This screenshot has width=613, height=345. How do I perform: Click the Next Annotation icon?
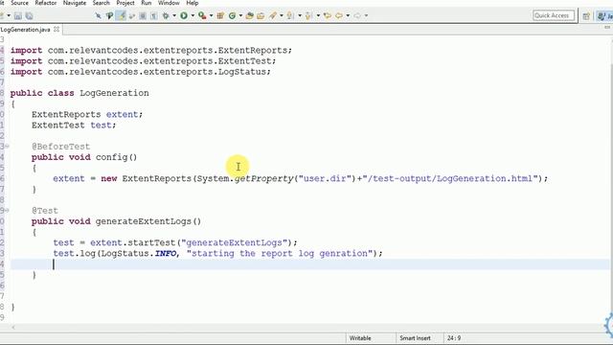290,15
